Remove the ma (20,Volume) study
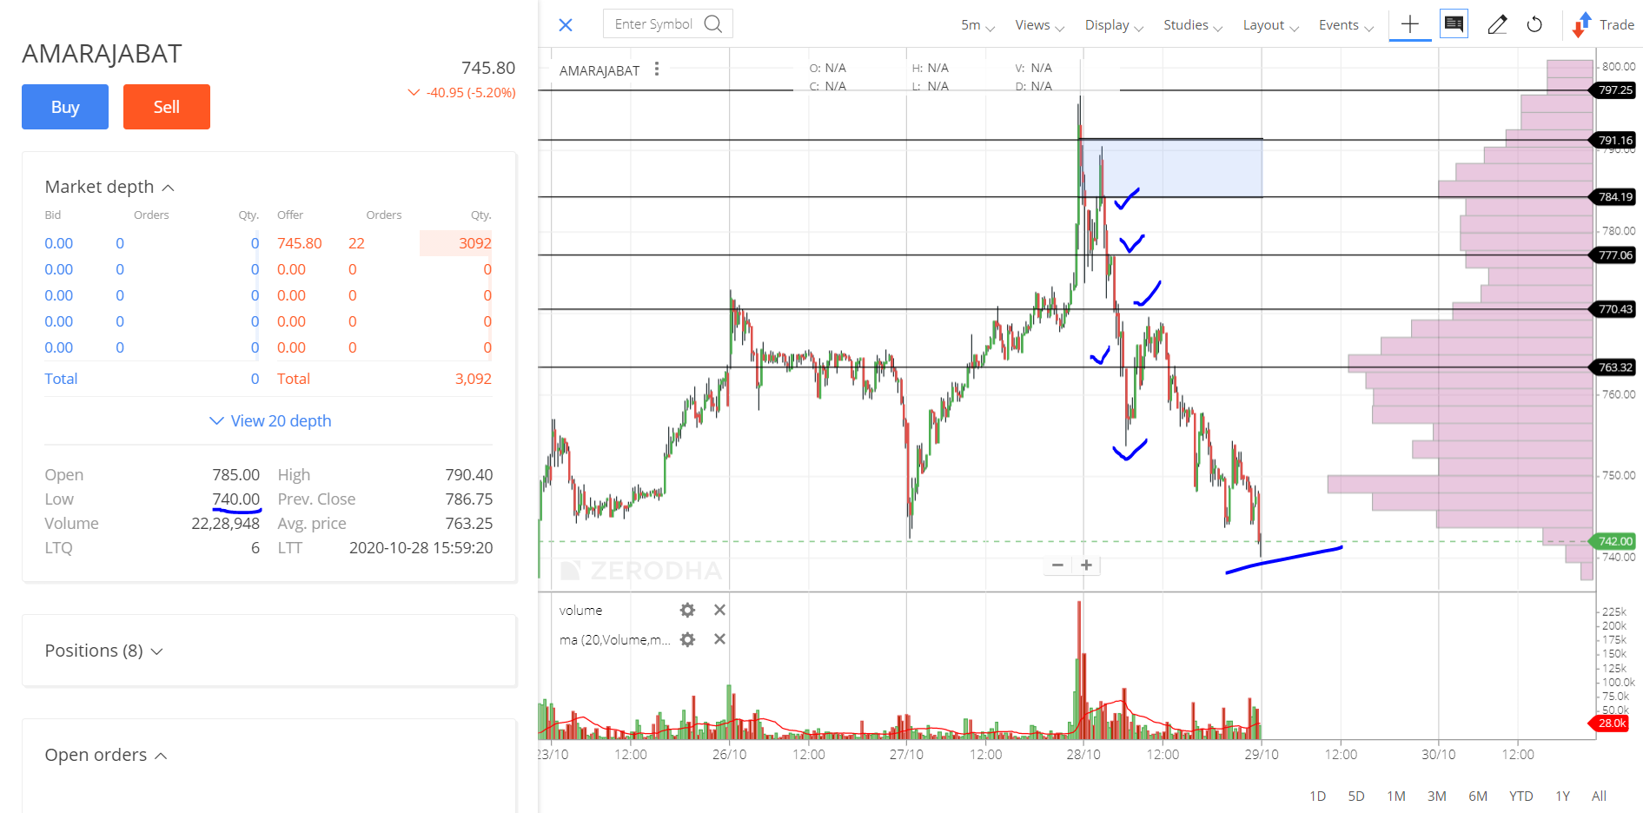 pos(719,639)
